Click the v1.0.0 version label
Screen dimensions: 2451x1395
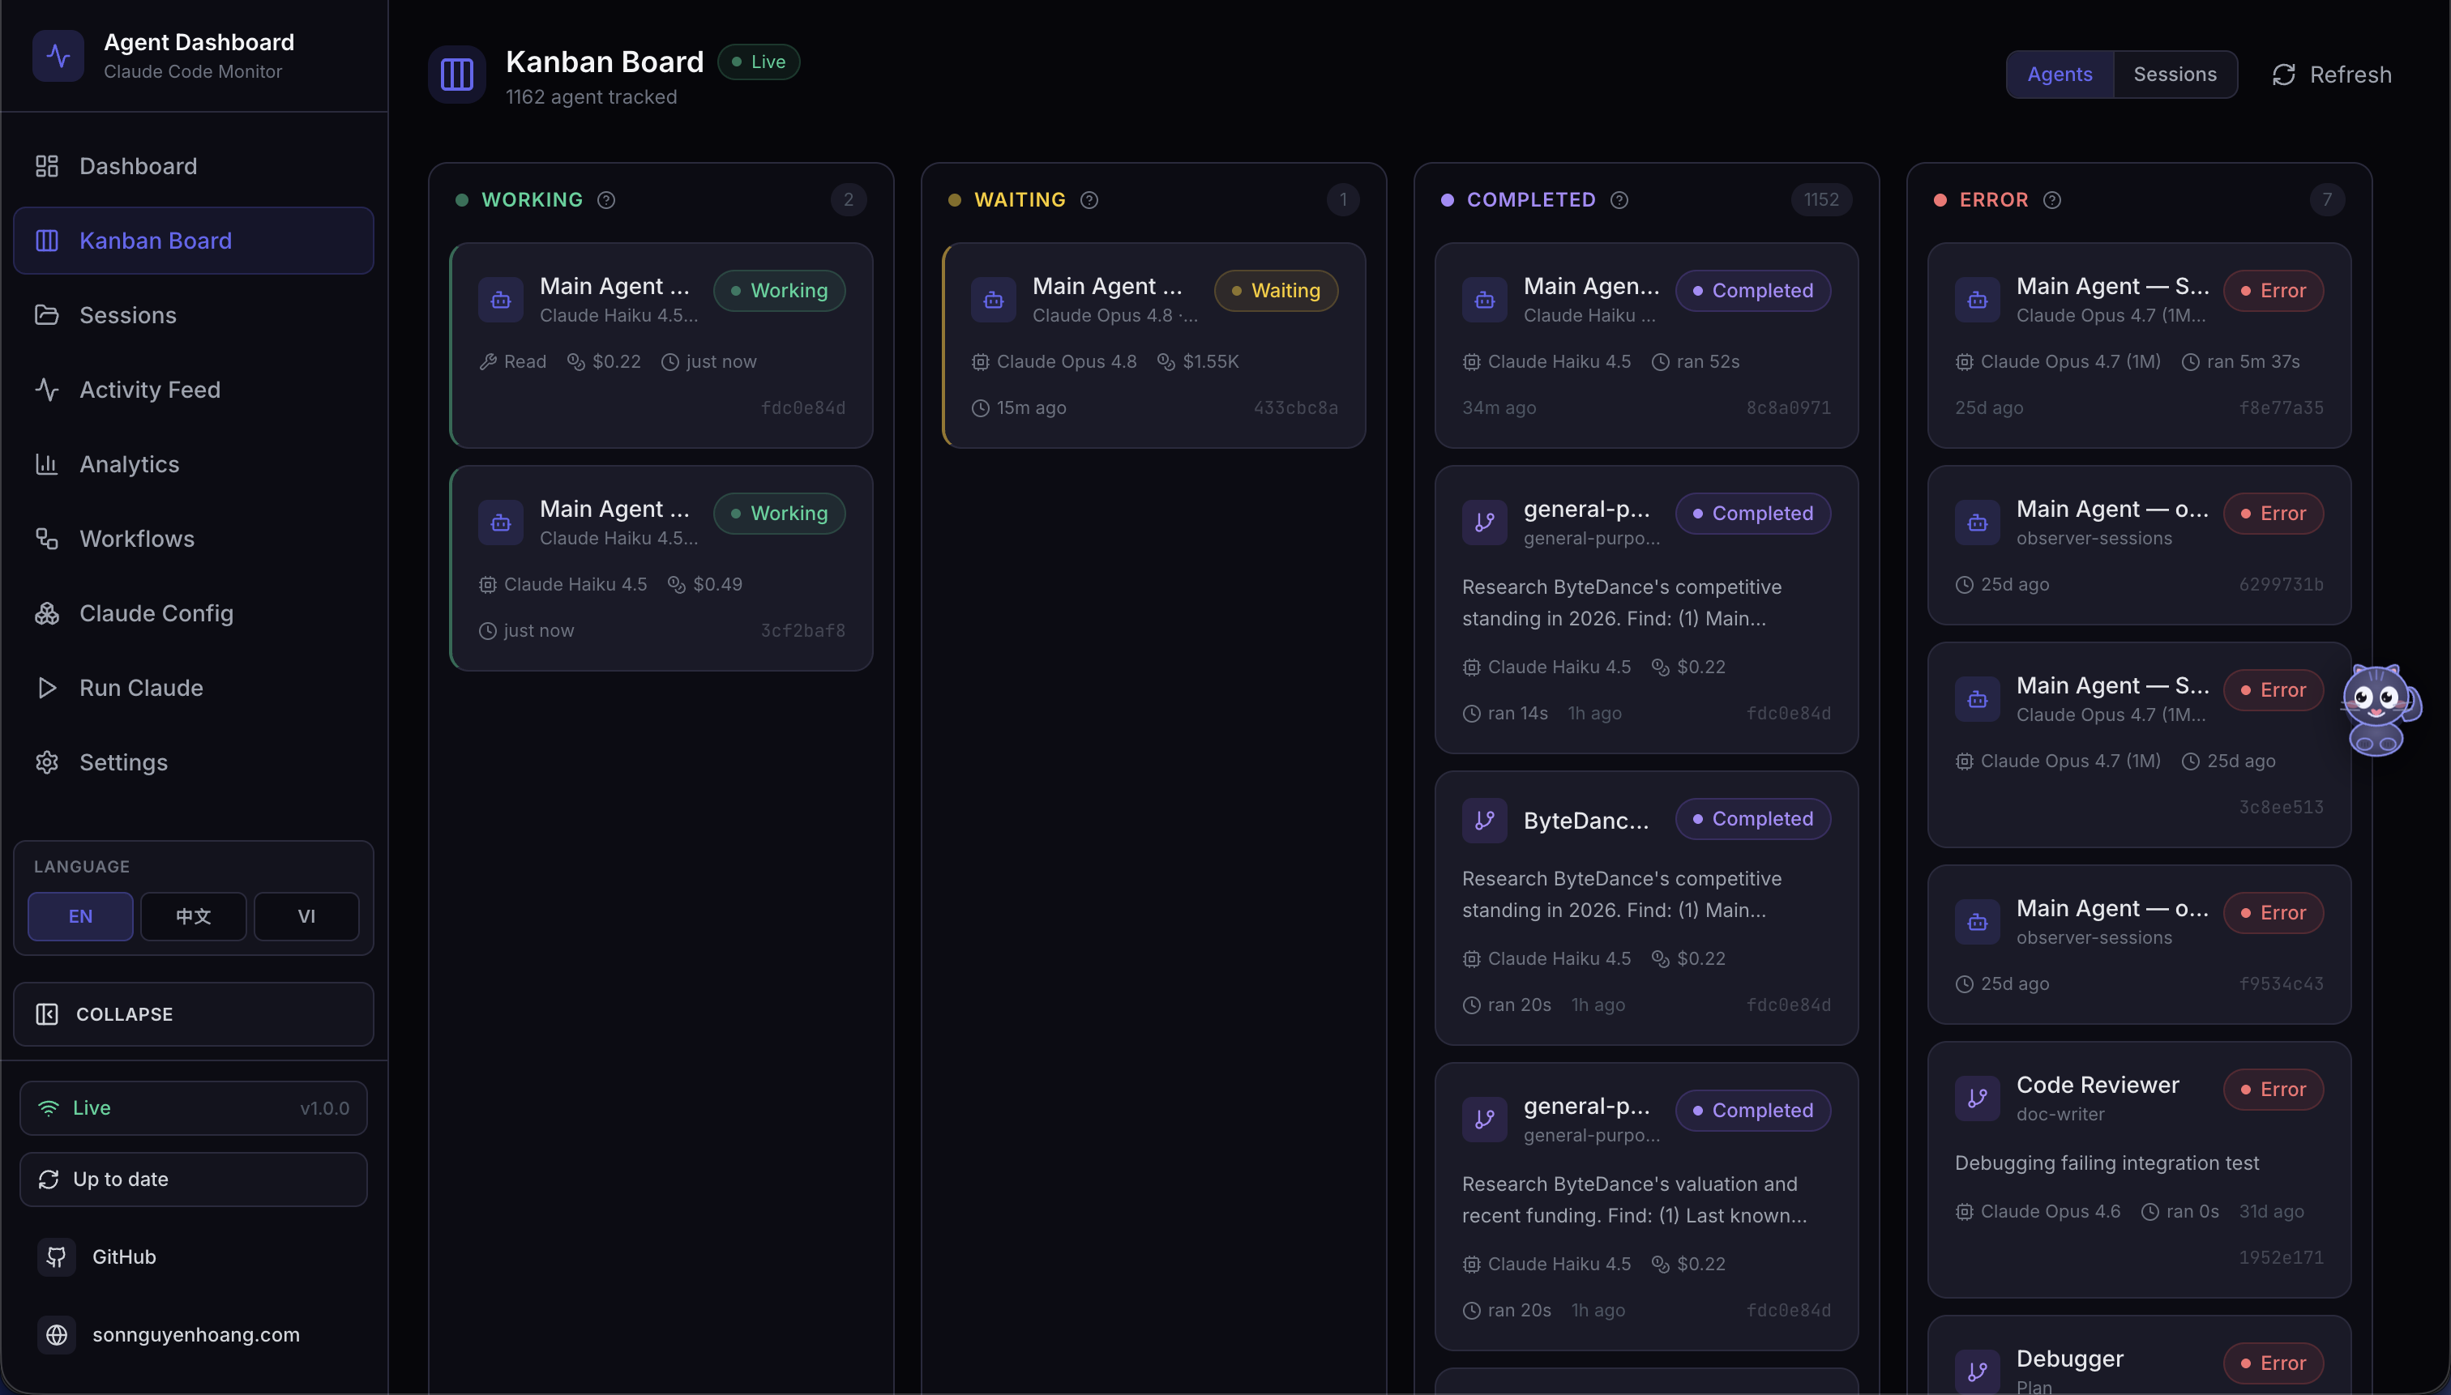[324, 1108]
